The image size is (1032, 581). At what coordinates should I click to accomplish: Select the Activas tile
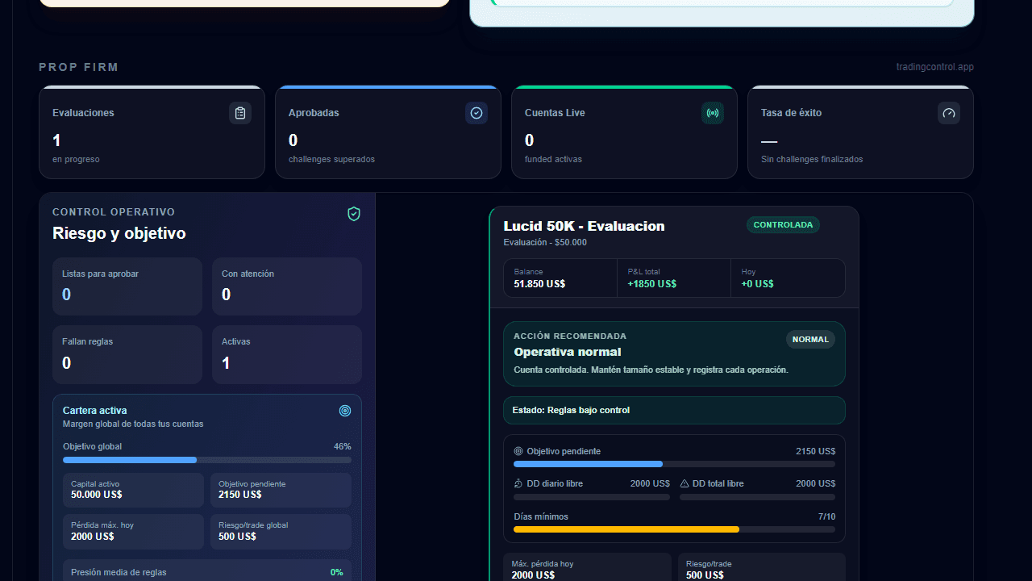287,354
